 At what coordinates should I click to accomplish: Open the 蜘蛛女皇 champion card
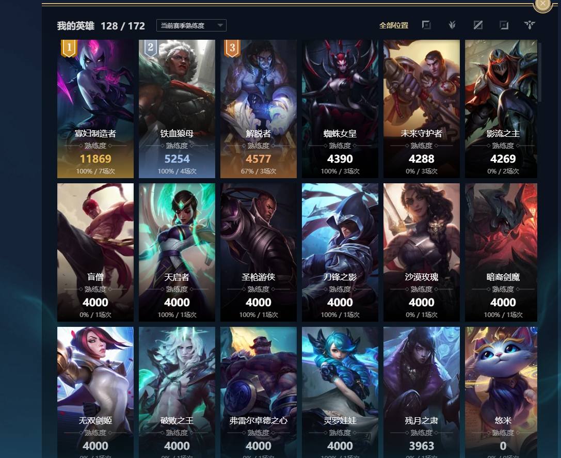point(340,109)
